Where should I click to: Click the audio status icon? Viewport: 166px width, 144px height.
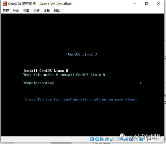click(102, 139)
